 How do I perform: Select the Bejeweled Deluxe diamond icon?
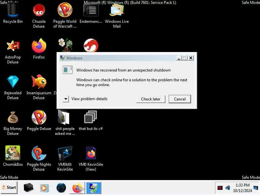coord(13,87)
